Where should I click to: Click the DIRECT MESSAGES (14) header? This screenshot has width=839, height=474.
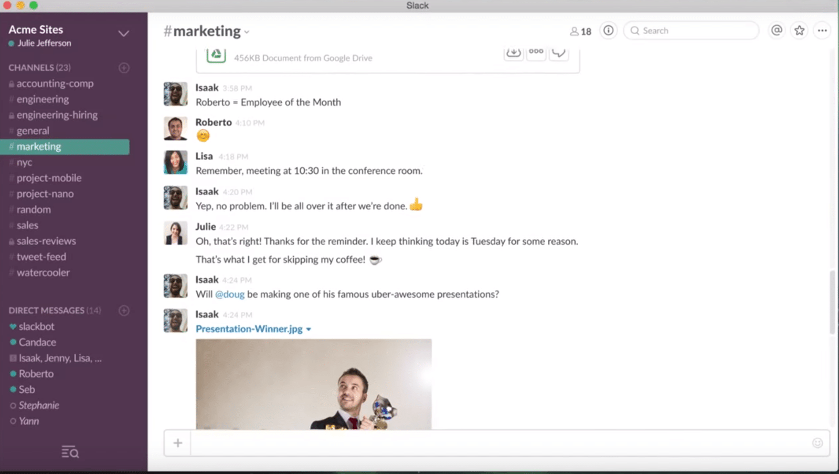[x=55, y=310]
